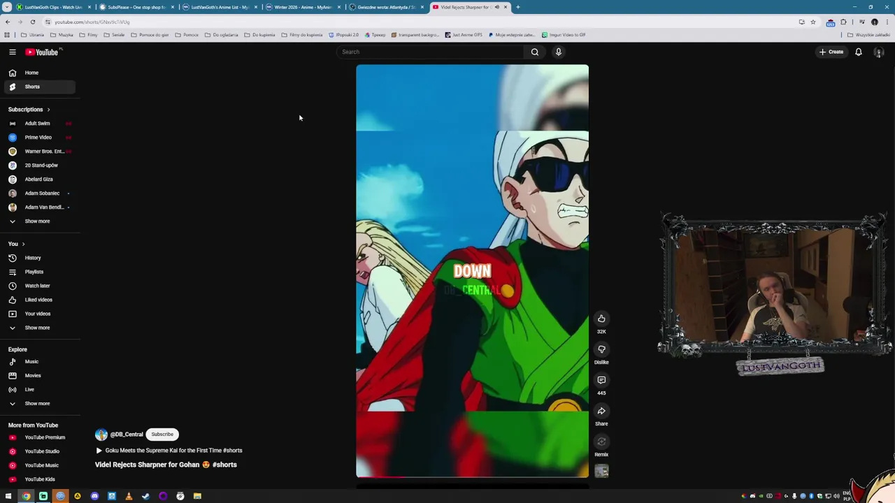The image size is (895, 503).
Task: Like this Short
Action: [601, 319]
